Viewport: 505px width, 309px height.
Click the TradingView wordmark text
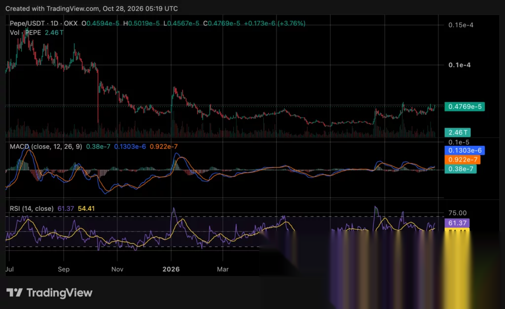60,293
